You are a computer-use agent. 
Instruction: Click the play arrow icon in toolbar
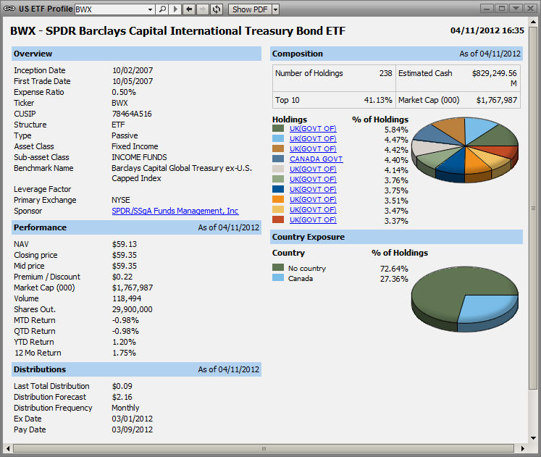point(175,9)
